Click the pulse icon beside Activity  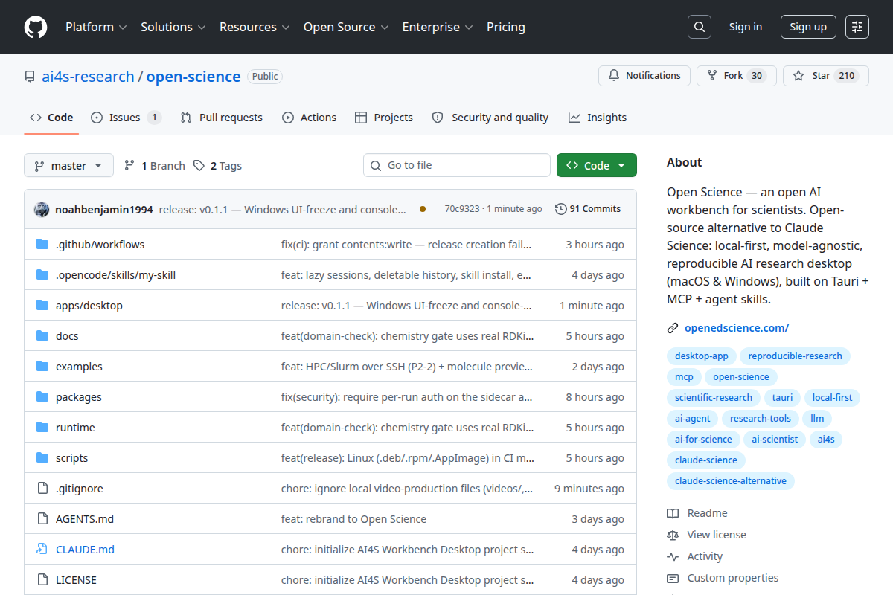tap(673, 556)
